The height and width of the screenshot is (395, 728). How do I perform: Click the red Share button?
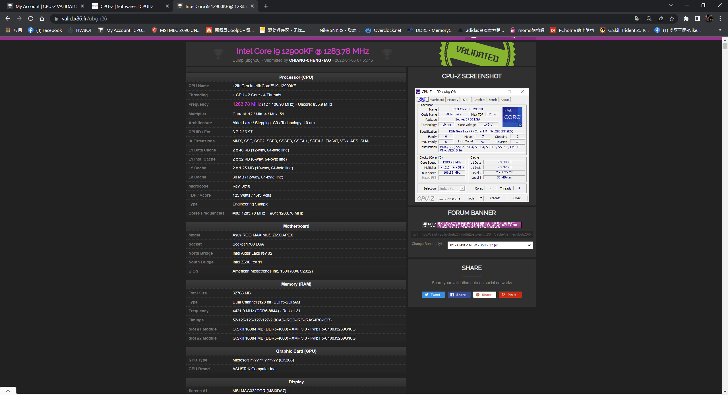(484, 295)
